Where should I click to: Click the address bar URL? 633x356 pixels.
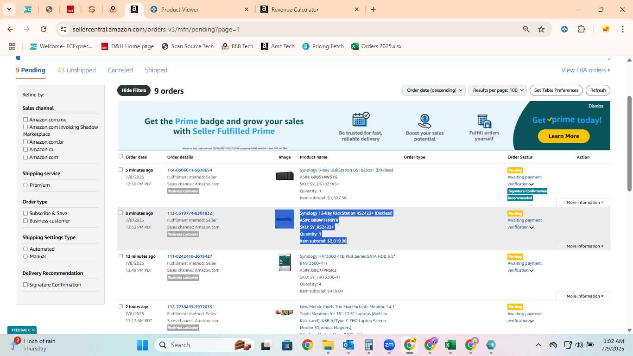[156, 29]
